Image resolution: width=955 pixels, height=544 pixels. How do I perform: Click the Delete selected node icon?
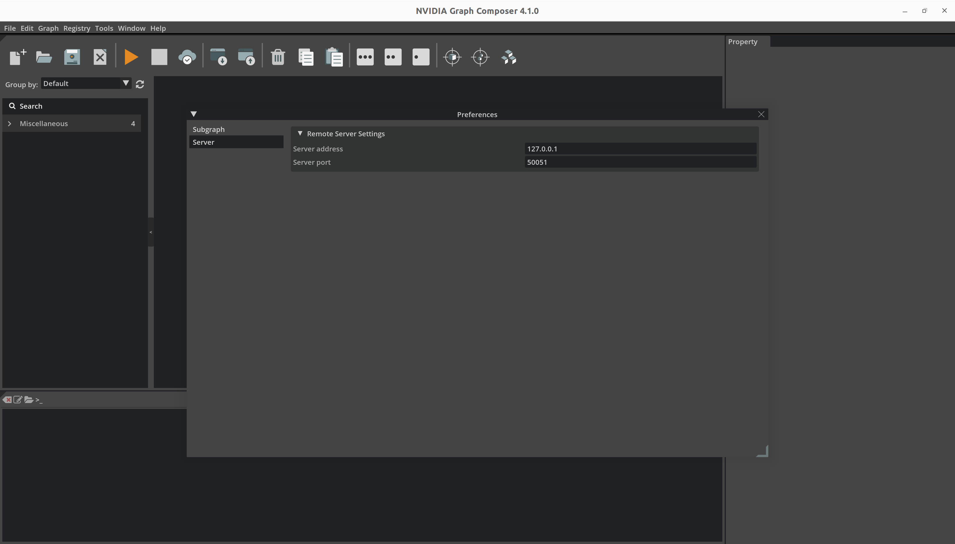[x=276, y=57]
